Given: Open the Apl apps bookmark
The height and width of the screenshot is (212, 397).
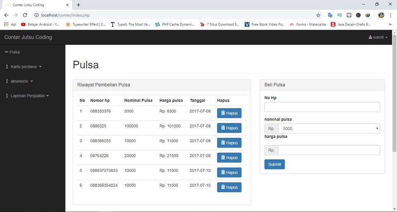Looking at the screenshot, I should (10, 24).
